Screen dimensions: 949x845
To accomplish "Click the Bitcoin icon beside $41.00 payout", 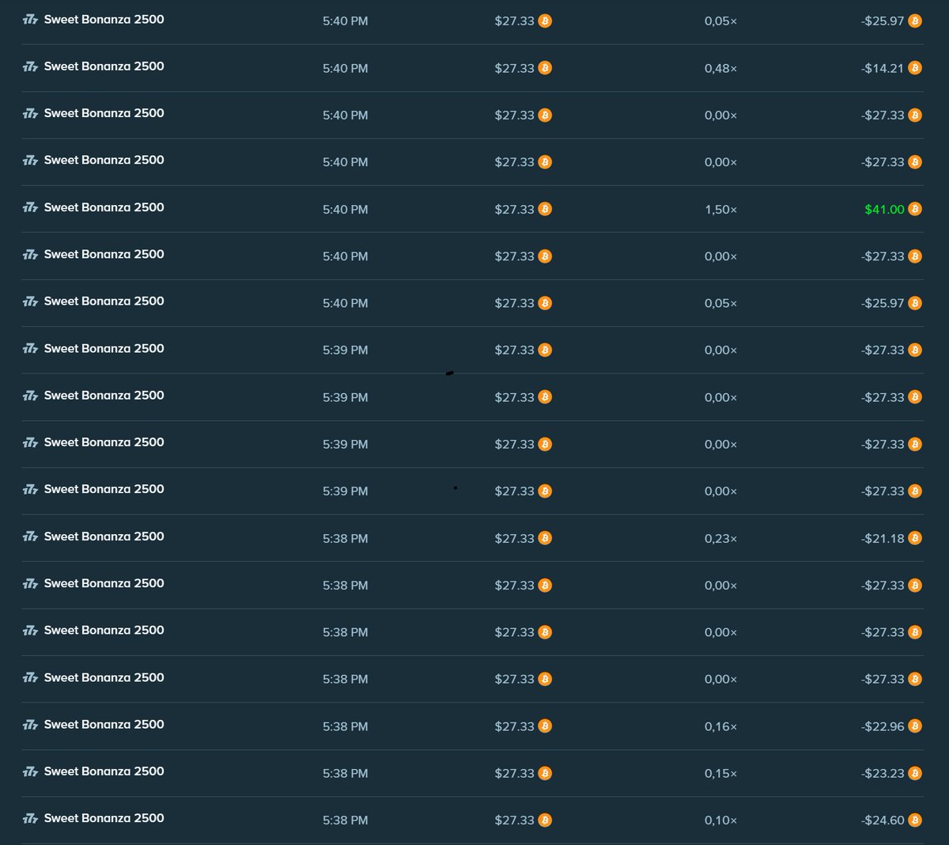I will point(915,209).
